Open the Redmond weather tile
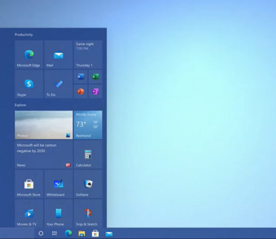Viewport: 276px width, 239px height. click(x=88, y=125)
